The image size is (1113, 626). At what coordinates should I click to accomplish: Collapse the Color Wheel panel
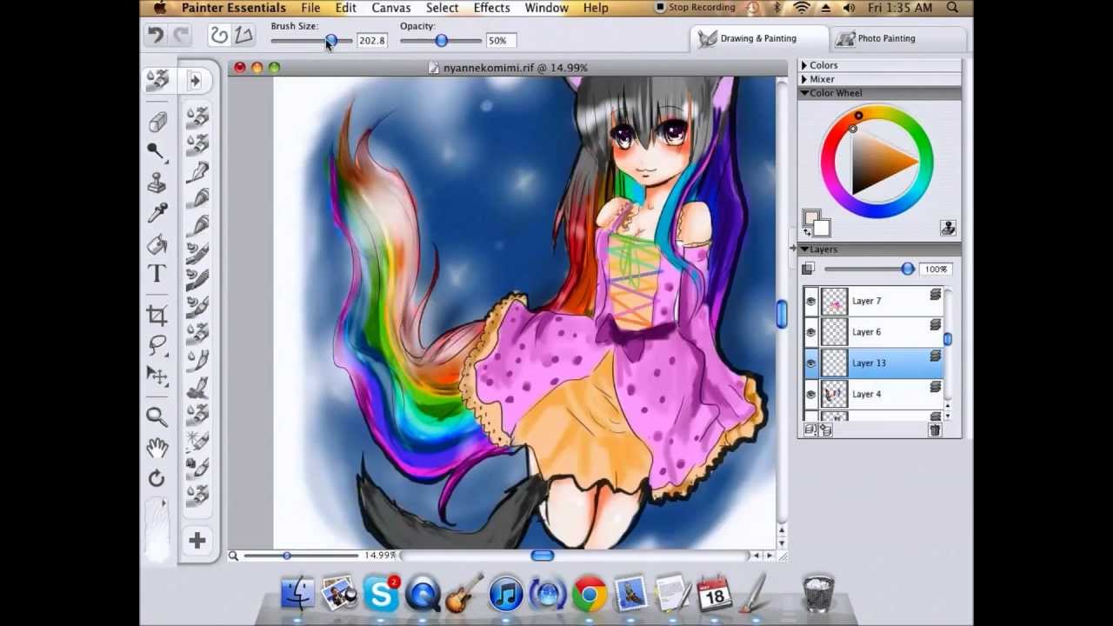(804, 93)
